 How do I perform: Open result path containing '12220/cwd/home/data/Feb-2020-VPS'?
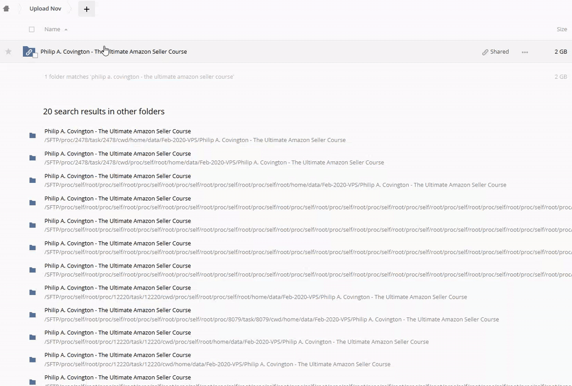coord(217,364)
